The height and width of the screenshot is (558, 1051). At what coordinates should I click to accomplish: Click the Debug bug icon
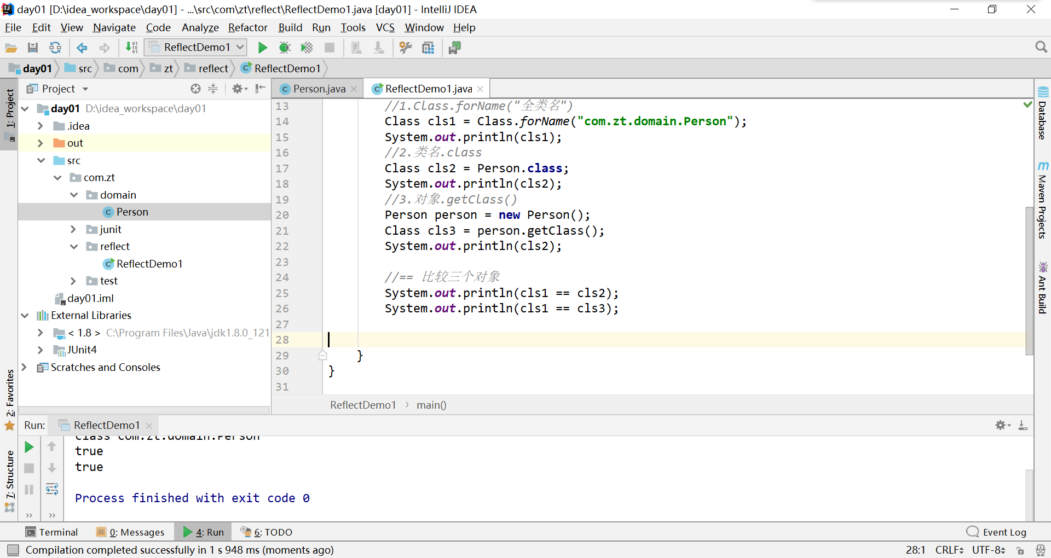pyautogui.click(x=285, y=48)
